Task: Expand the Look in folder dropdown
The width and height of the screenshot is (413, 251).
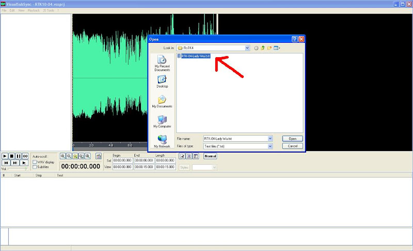Action: click(x=247, y=48)
